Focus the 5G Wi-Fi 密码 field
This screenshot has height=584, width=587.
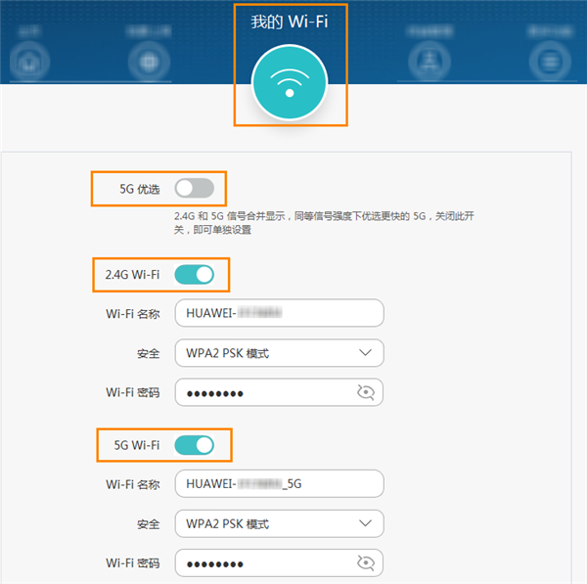pos(279,562)
